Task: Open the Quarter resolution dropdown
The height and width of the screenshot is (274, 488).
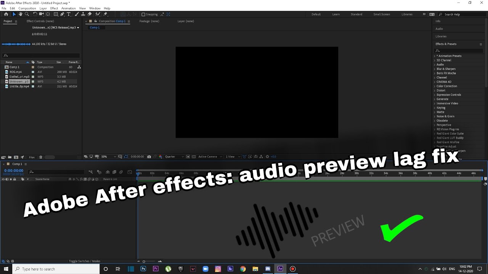Action: [174, 156]
